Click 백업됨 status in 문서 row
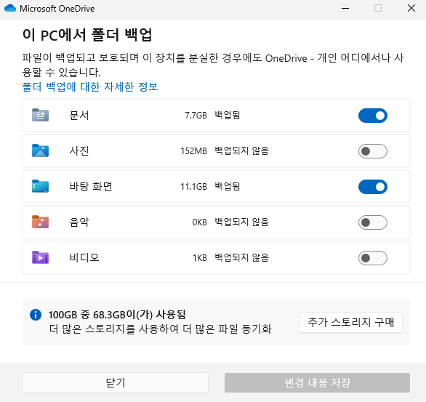The height and width of the screenshot is (402, 426). pyautogui.click(x=228, y=115)
